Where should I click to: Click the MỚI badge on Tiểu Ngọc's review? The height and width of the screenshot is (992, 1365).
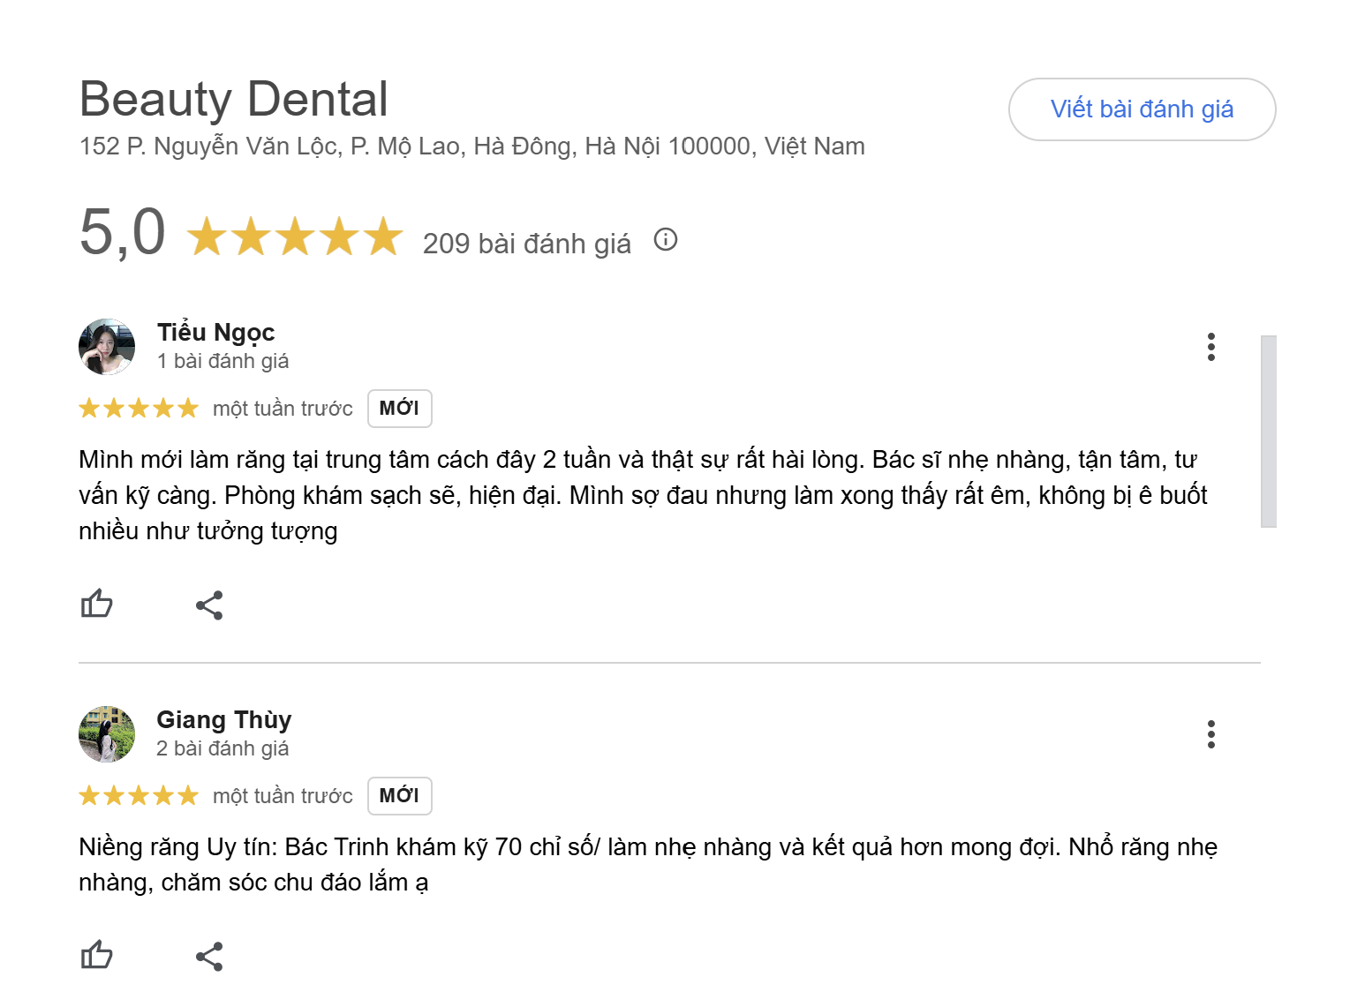pyautogui.click(x=399, y=409)
